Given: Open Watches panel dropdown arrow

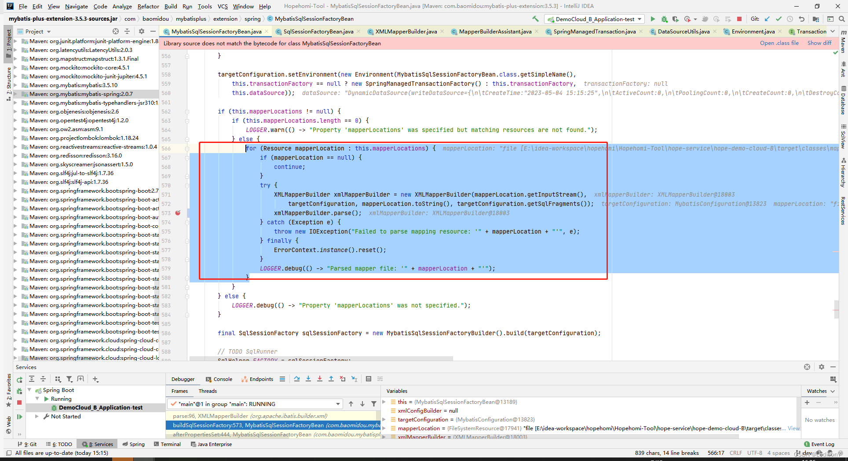Looking at the screenshot, I should [x=832, y=391].
